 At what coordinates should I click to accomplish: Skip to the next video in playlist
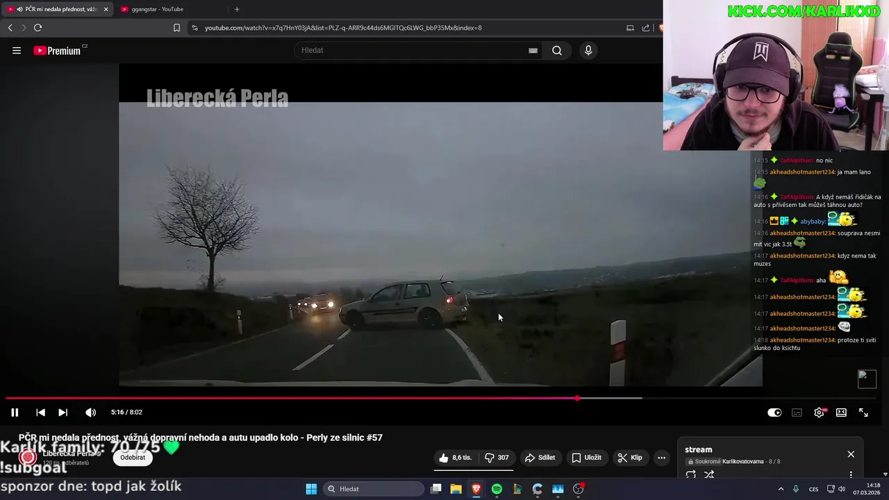(x=63, y=412)
